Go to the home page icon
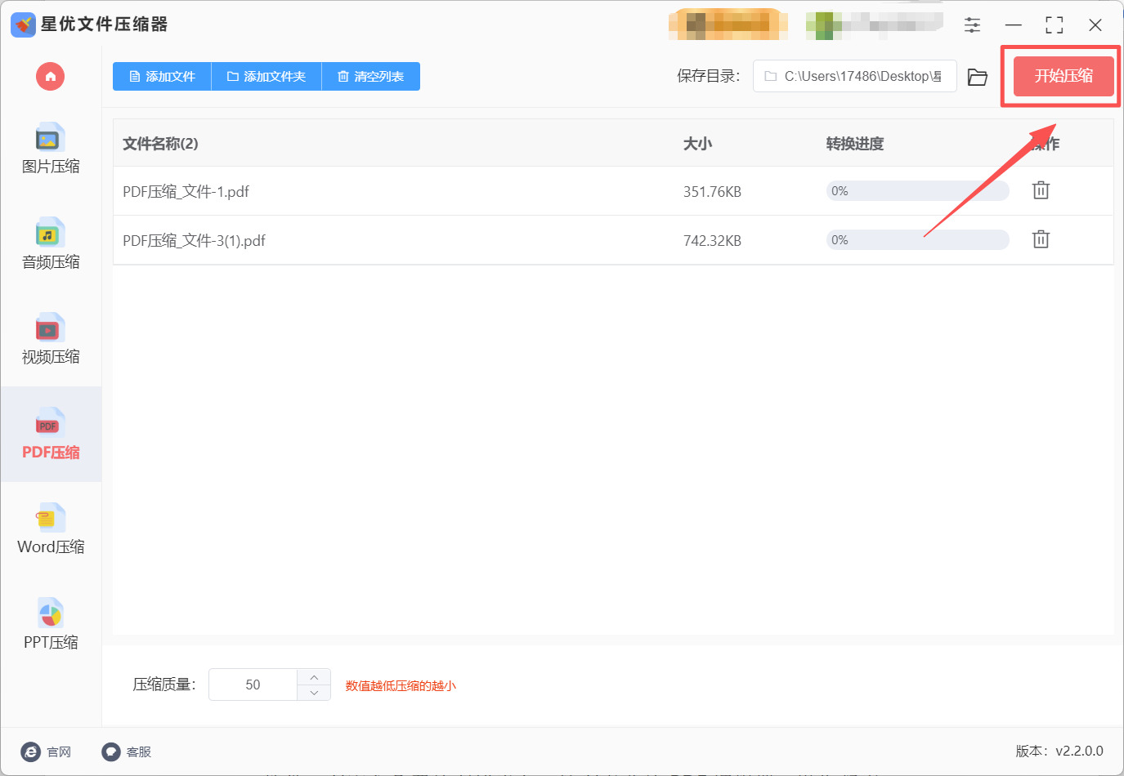 tap(50, 77)
